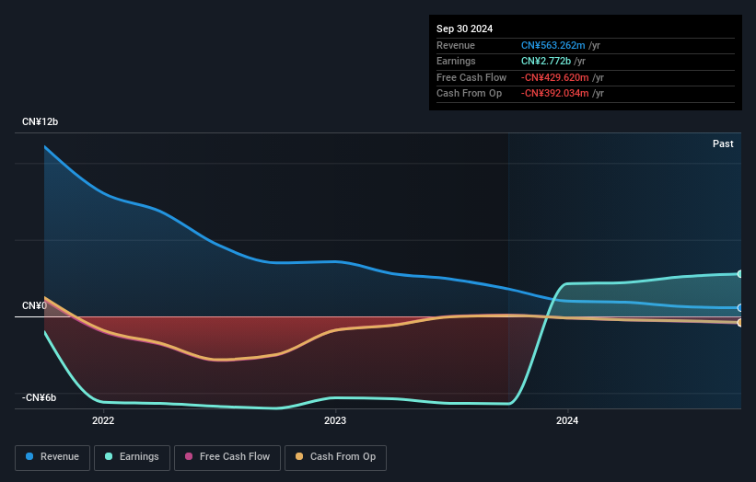
Task: Select the 2024 x-axis label
Action: (x=567, y=420)
